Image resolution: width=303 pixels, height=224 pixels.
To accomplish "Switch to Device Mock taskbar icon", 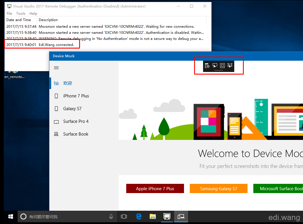I will point(181,217).
